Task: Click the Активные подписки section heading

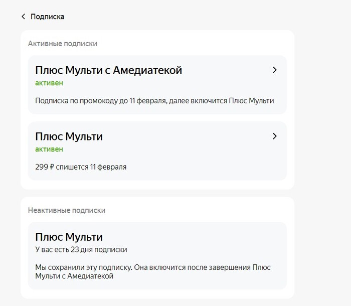Action: 63,44
